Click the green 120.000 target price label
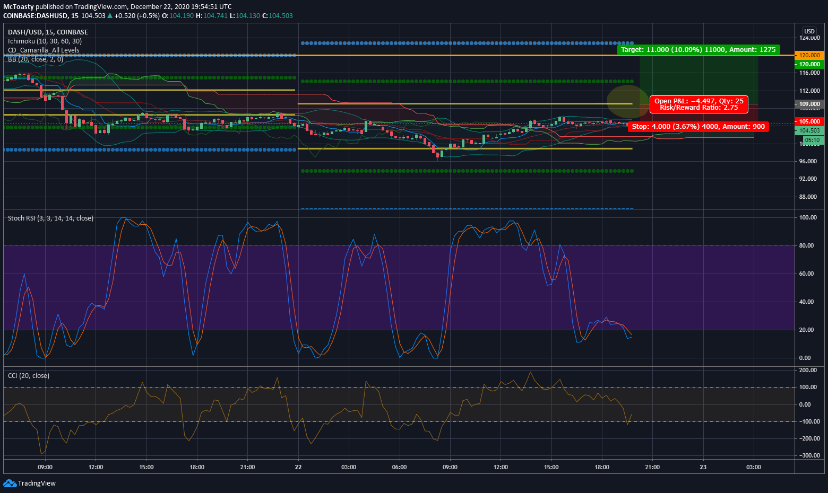This screenshot has height=493, width=828. coord(809,64)
